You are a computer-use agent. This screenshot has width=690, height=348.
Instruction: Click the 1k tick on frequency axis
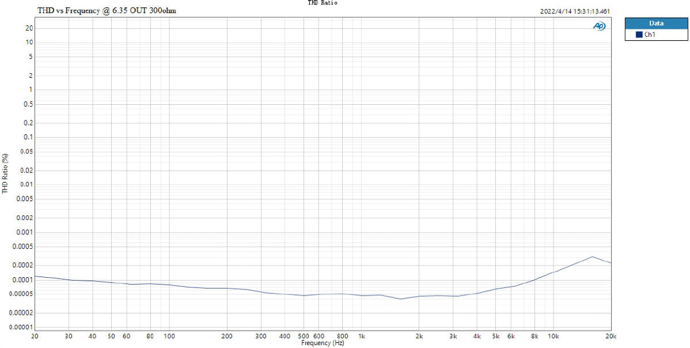[x=362, y=336]
